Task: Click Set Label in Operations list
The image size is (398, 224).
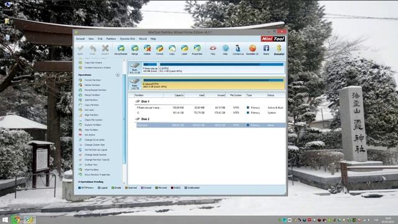Action: (89, 110)
